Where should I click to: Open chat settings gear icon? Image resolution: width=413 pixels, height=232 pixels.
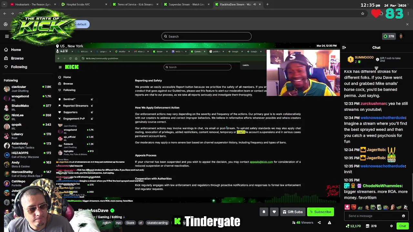pos(391,226)
